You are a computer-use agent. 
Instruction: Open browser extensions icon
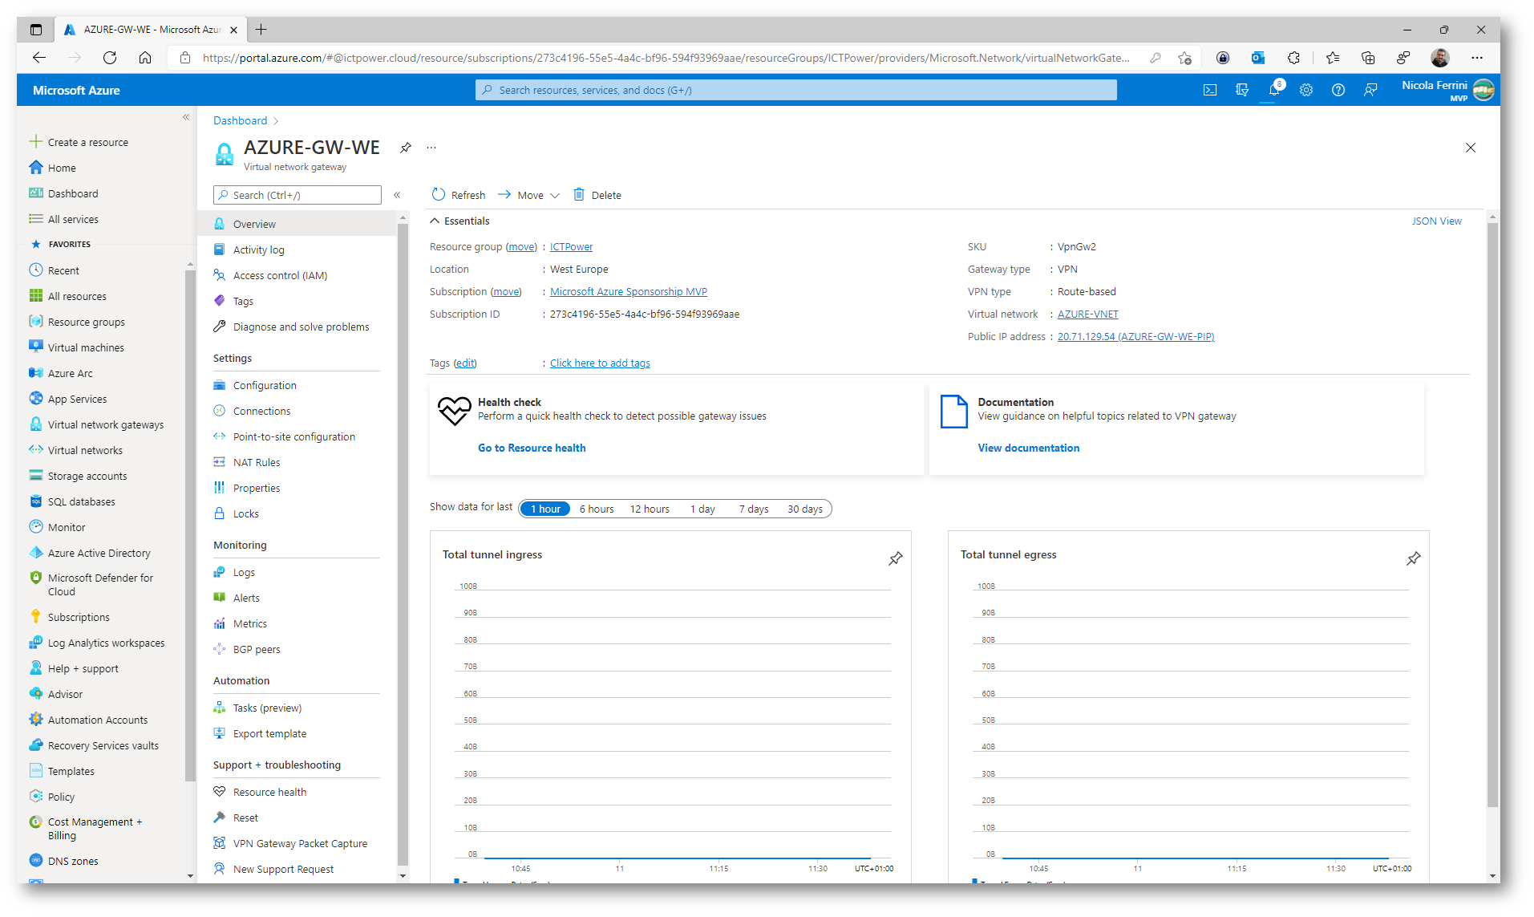coord(1293,58)
